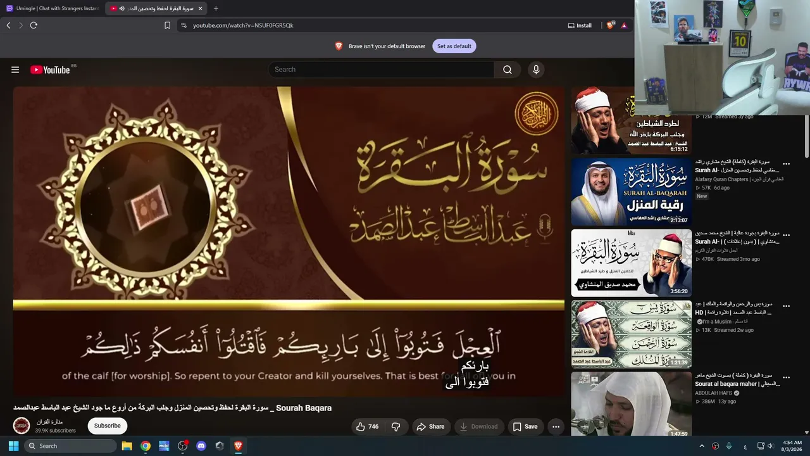Share this video

[x=430, y=427]
